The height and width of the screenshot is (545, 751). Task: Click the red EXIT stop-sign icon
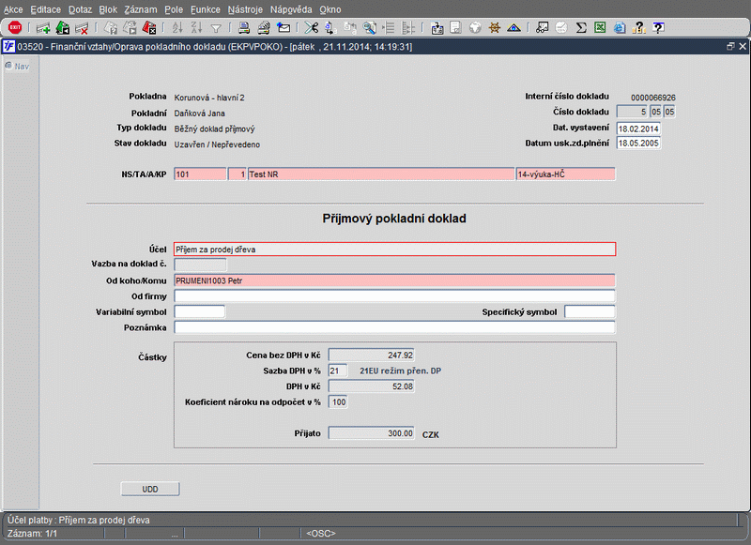[15, 28]
